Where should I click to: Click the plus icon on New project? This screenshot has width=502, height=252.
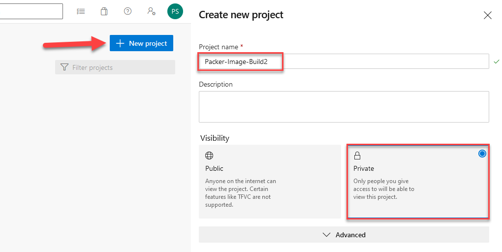pyautogui.click(x=120, y=43)
